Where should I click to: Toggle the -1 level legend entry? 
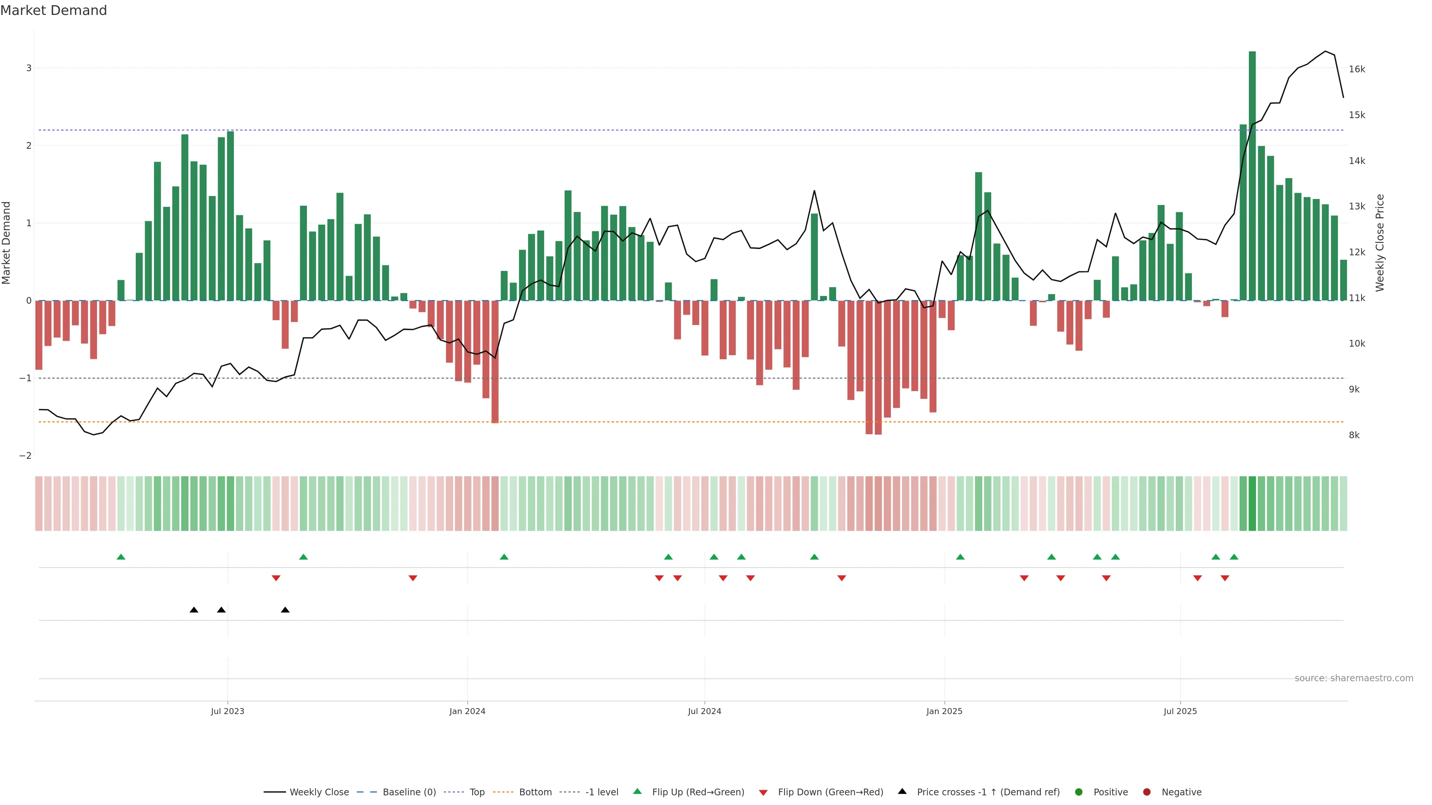pos(602,792)
